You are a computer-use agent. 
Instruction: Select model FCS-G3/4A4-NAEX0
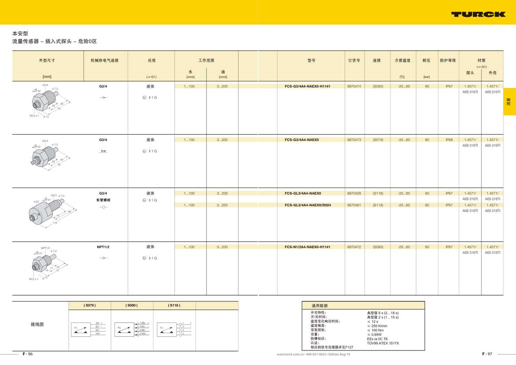(x=302, y=140)
